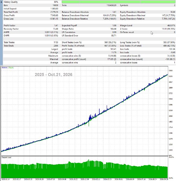The height and width of the screenshot is (181, 176).
Task: Click the Recovery Factor value 15.48
Action: pyautogui.click(x=56, y=29)
